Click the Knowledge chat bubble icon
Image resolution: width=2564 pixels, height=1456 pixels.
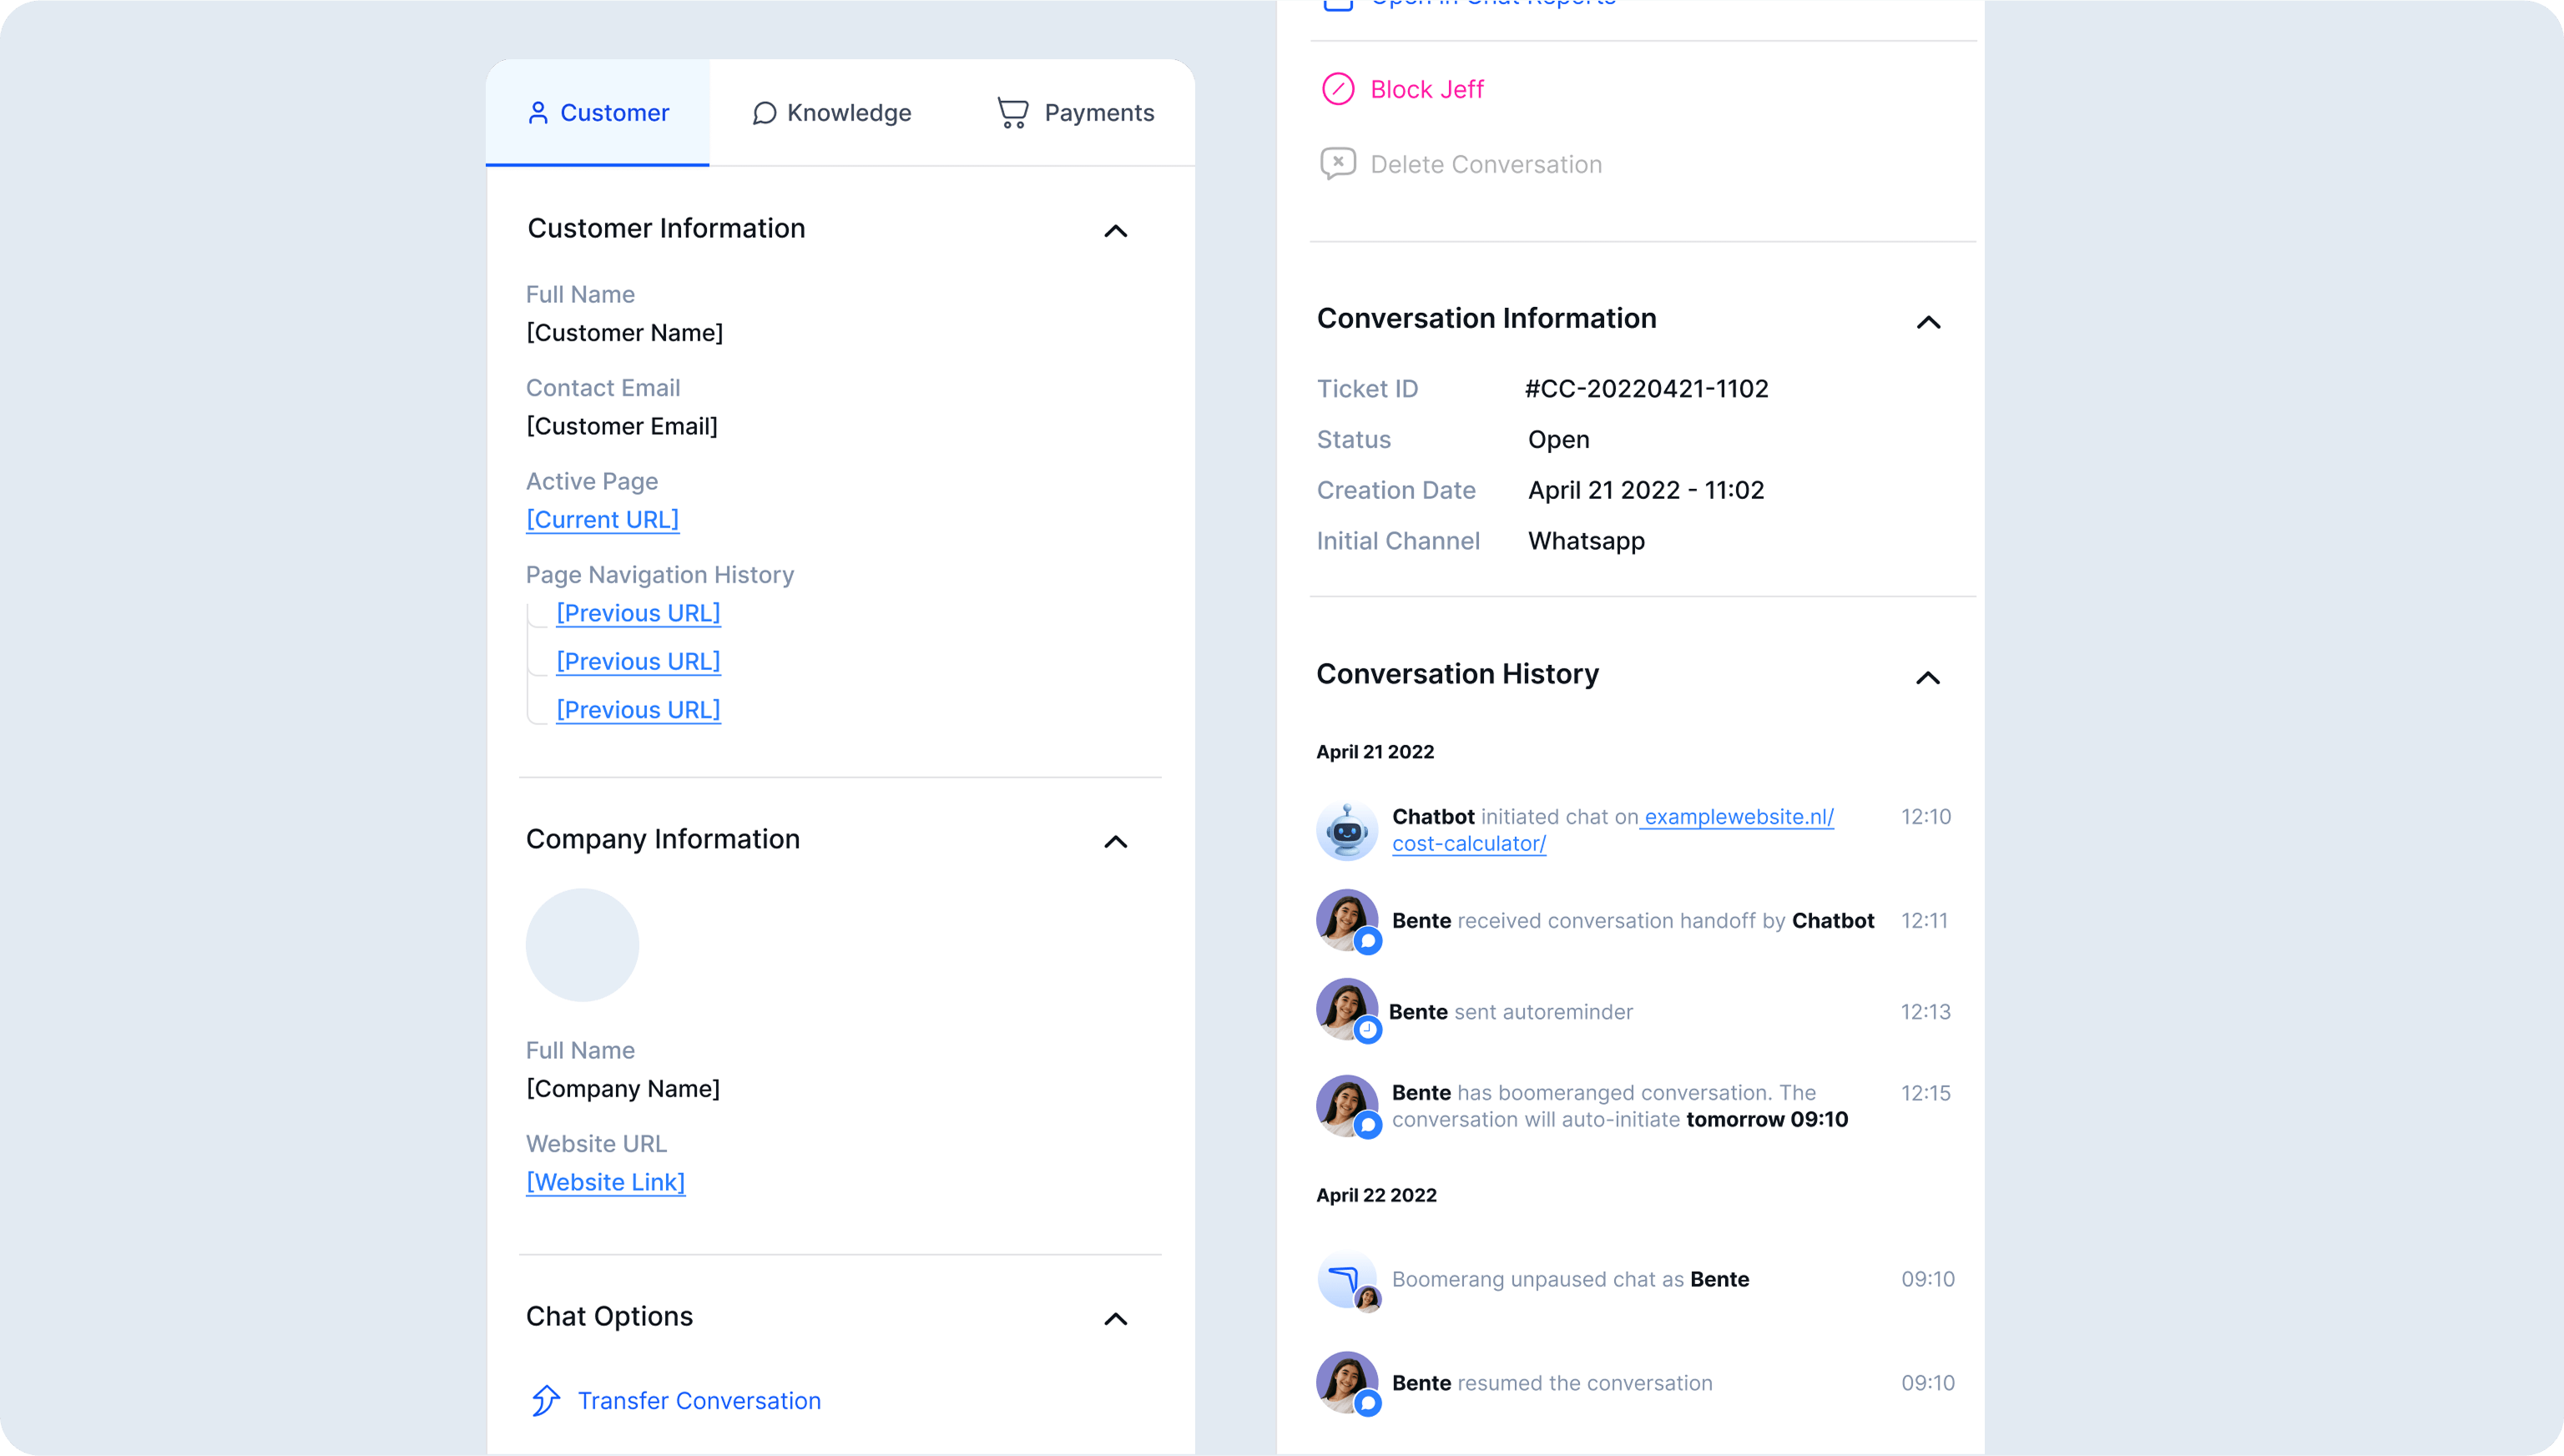point(764,113)
